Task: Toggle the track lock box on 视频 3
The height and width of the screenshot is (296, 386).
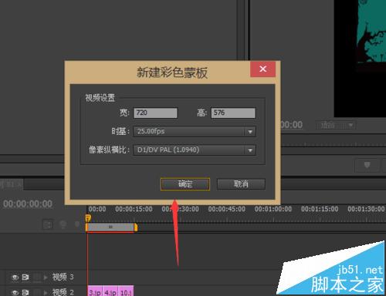Action: tap(37, 277)
